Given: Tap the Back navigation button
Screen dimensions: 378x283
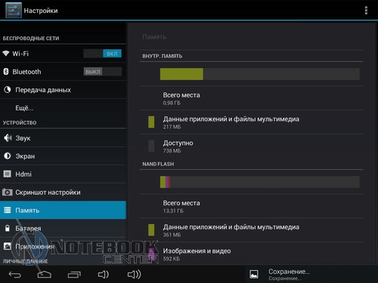Looking at the screenshot, I should pos(15,275).
